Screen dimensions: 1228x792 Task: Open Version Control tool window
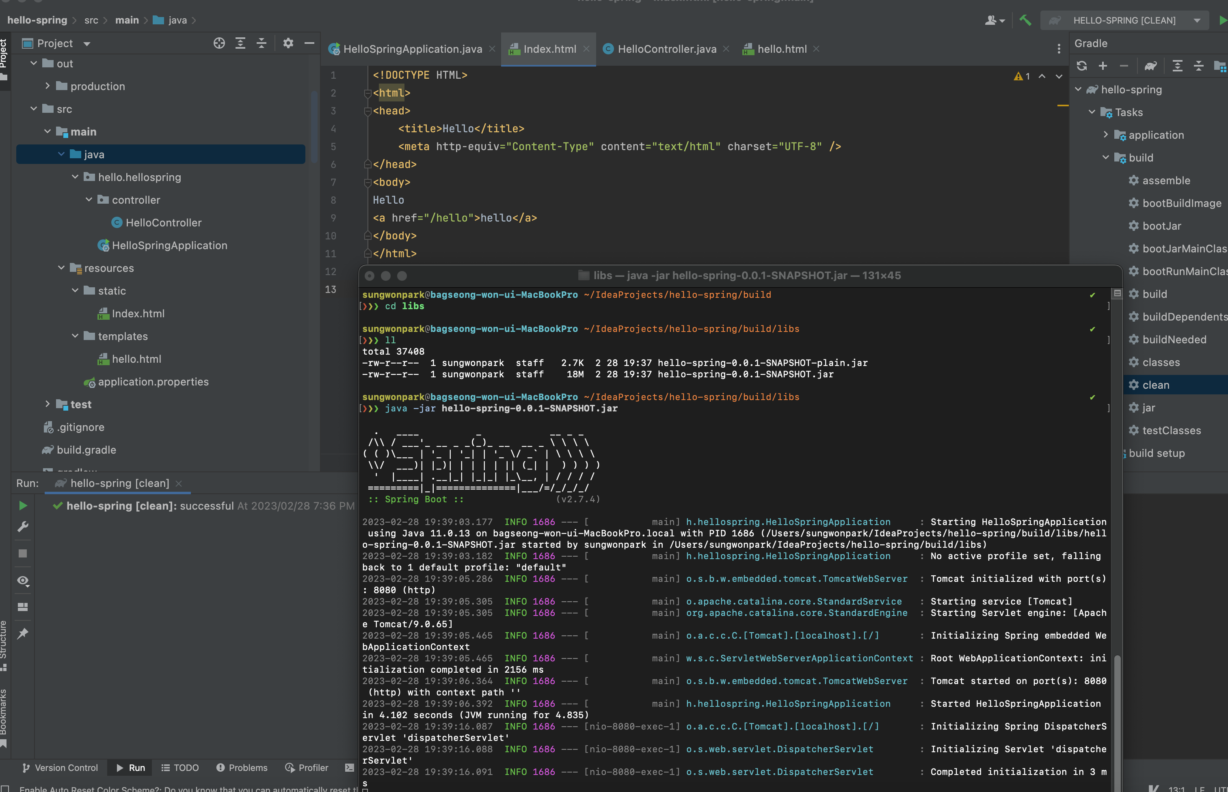60,768
